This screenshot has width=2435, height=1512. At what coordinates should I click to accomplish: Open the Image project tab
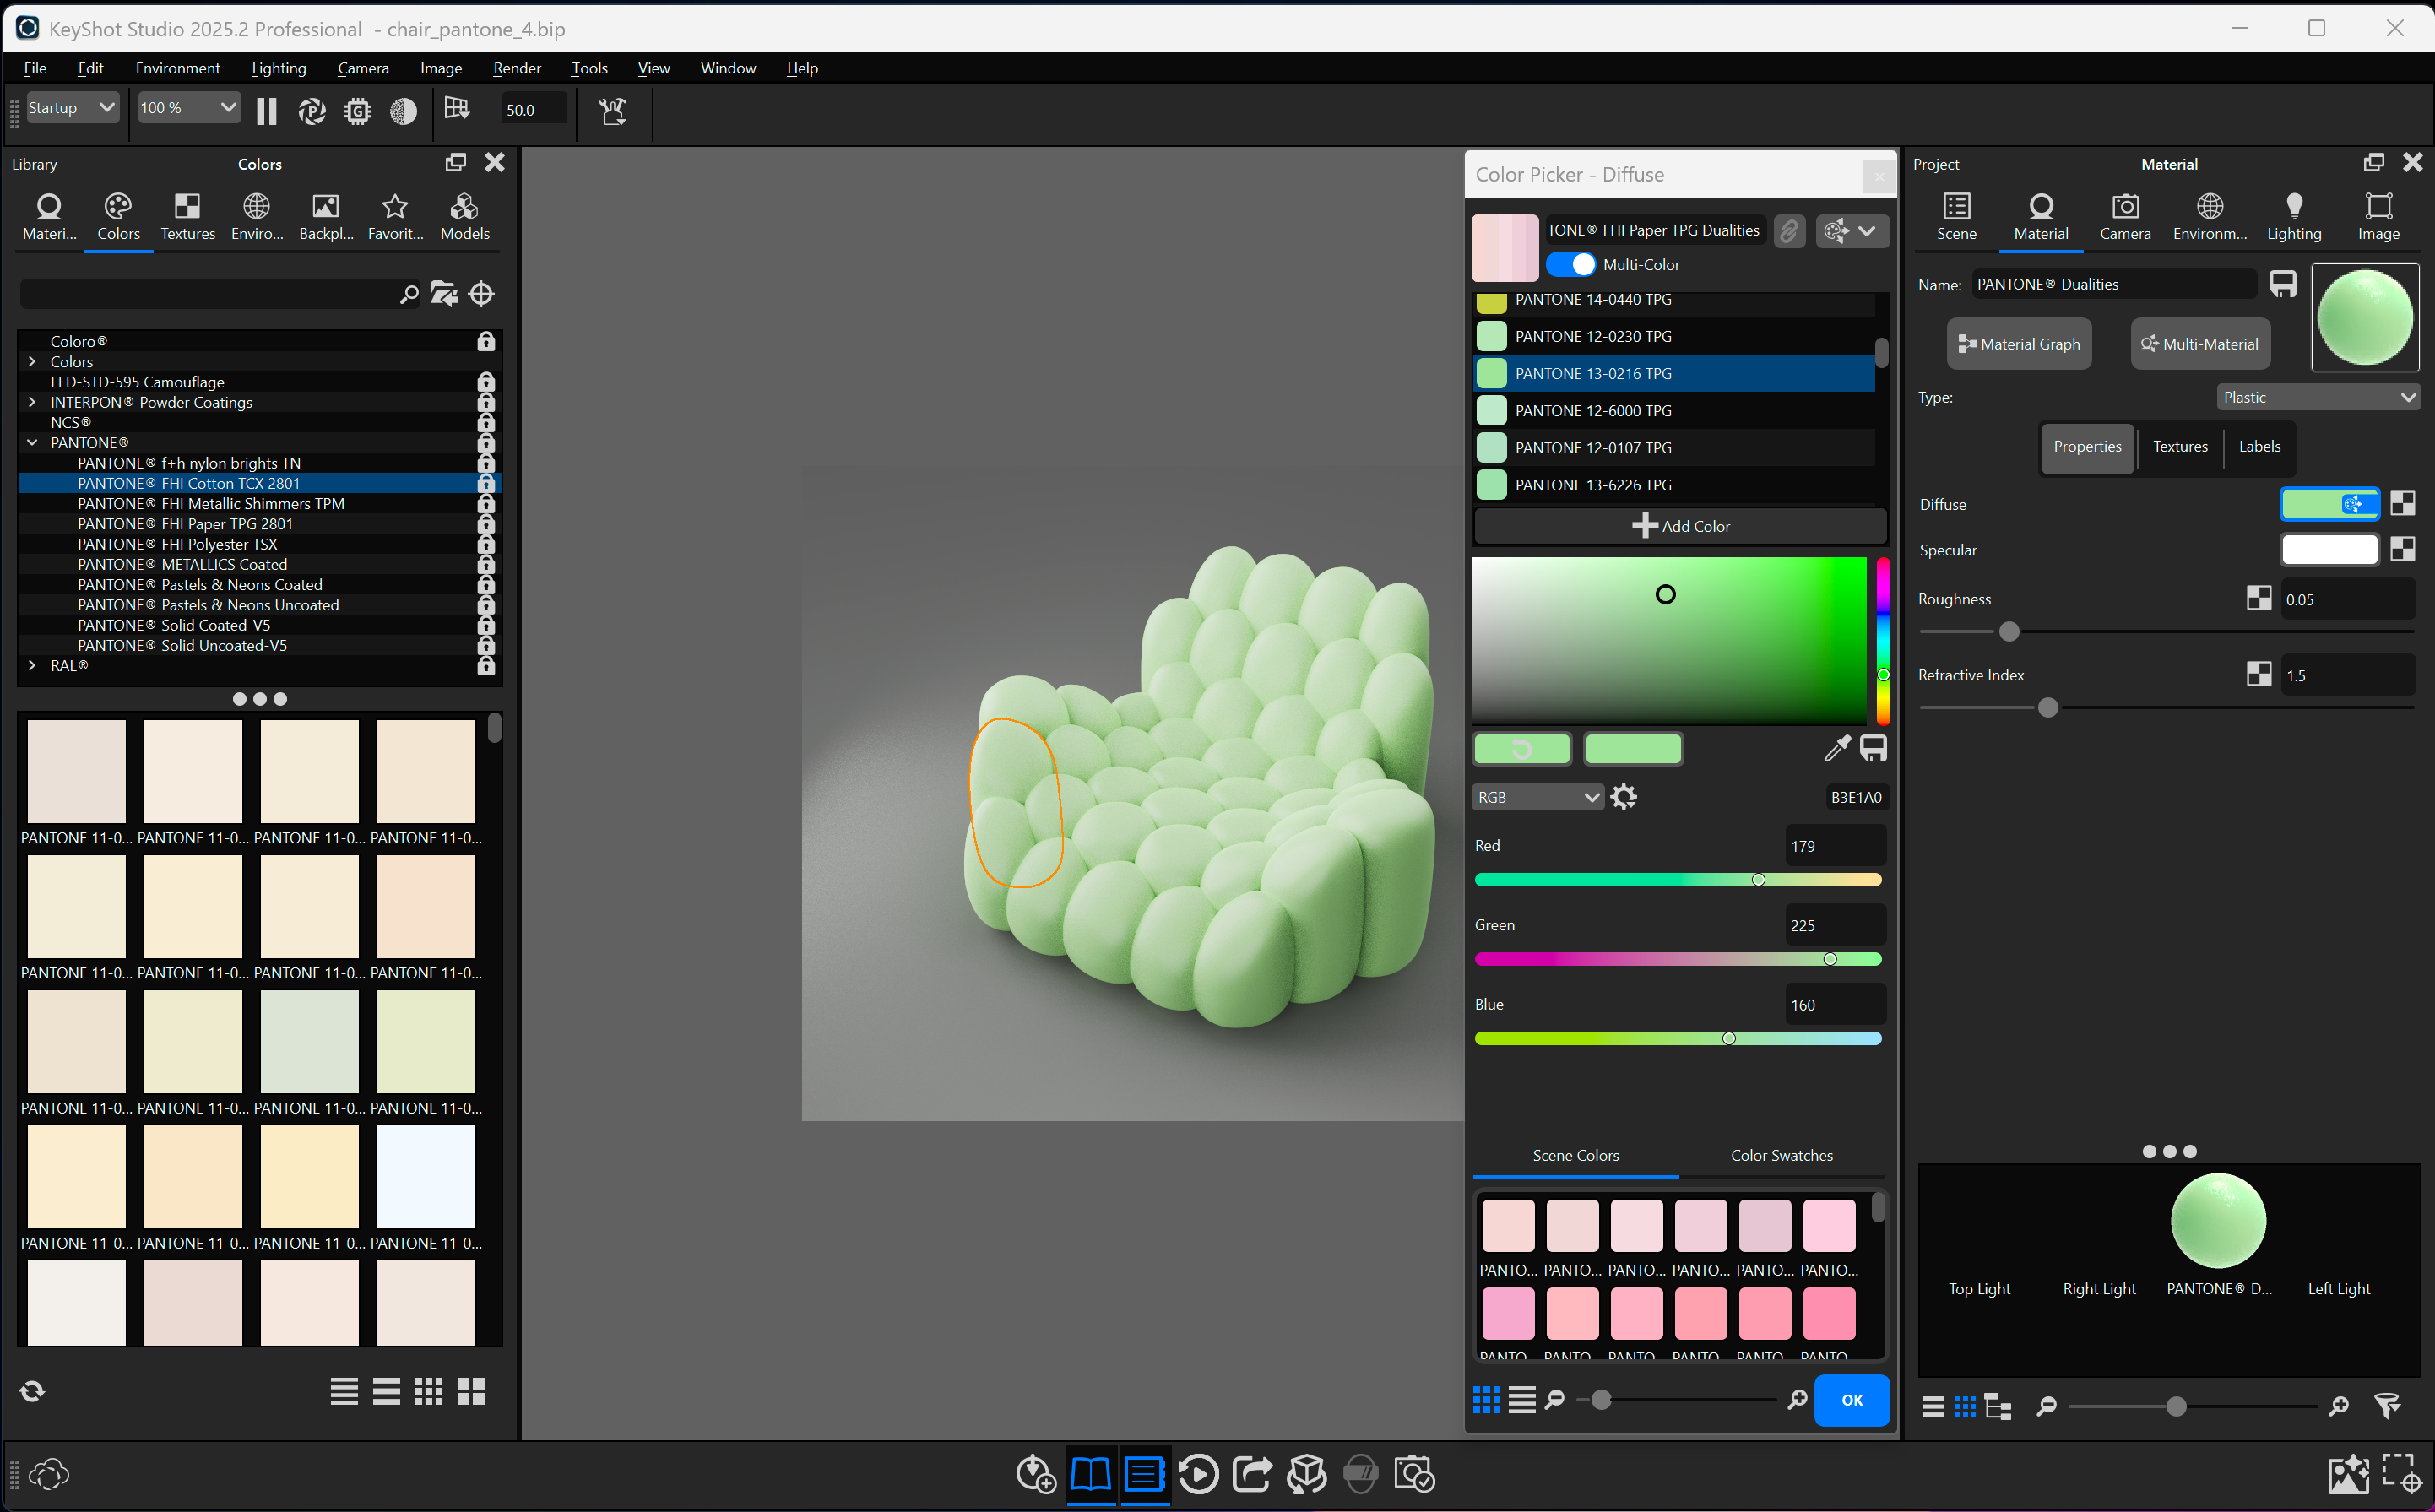tap(2378, 217)
